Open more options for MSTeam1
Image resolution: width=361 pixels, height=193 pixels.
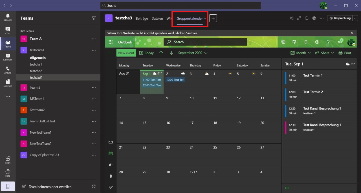point(94,99)
